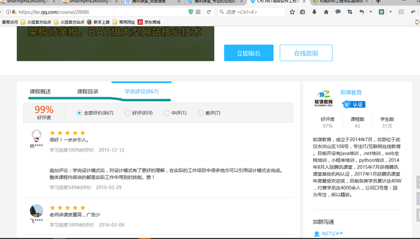Image resolution: width=420 pixels, height=239 pixels.
Task: Click the screenshot crop tool icon
Action: (349, 12)
